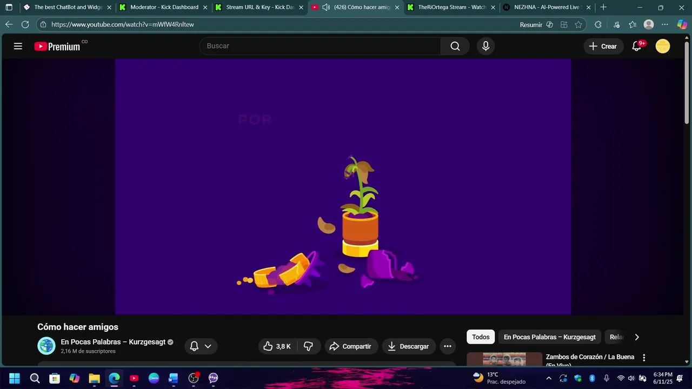
Task: Reload the page with the refresh button
Action: point(25,24)
